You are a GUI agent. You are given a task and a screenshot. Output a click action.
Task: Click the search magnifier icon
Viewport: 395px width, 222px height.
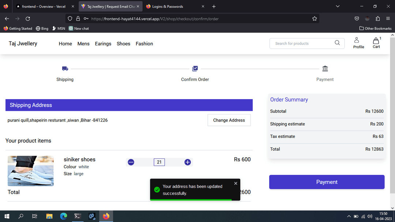[337, 43]
